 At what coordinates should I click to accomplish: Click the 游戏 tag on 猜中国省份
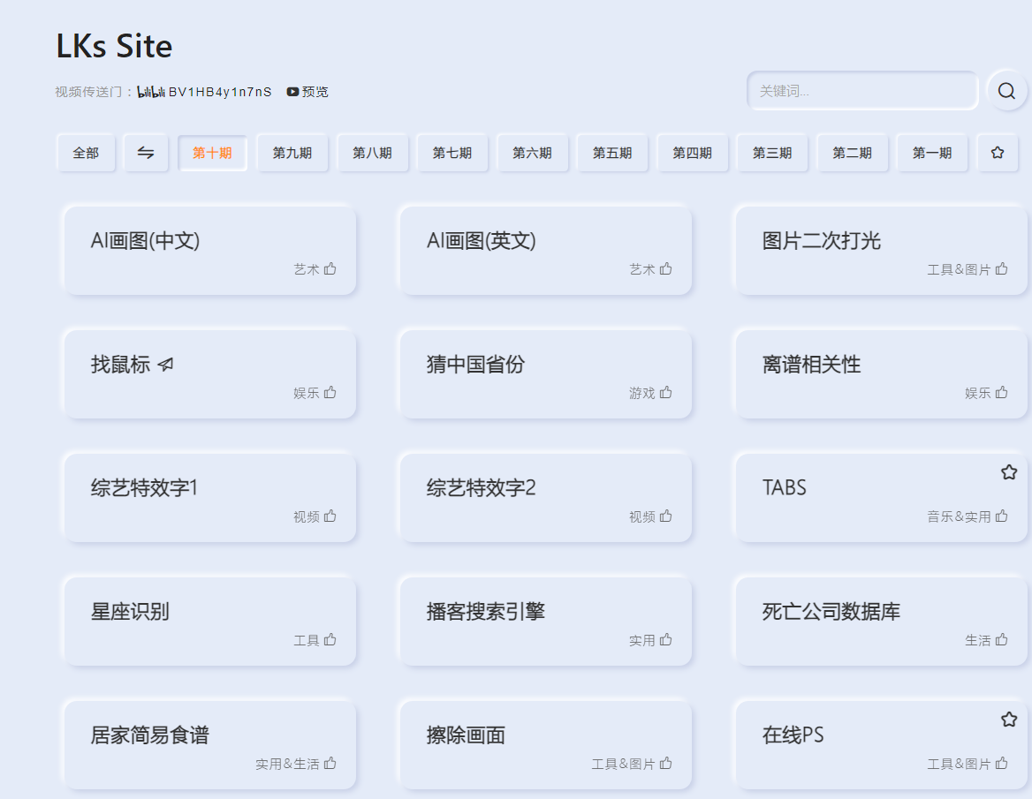click(x=641, y=393)
